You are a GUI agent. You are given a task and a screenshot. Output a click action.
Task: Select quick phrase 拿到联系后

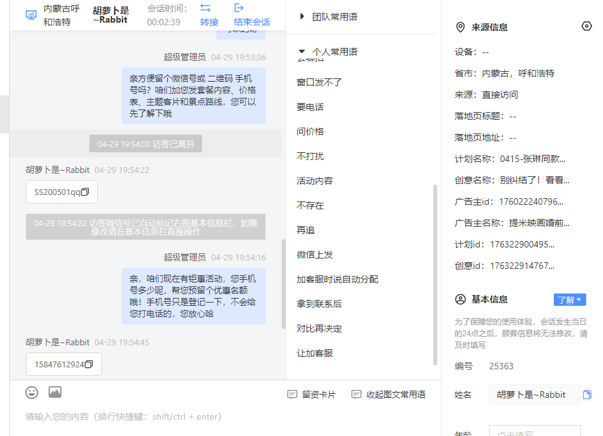coord(319,304)
